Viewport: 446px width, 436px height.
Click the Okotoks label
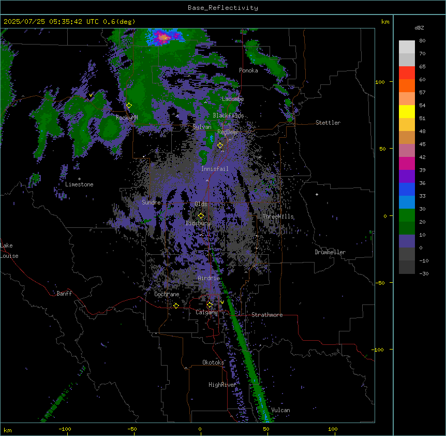213,362
